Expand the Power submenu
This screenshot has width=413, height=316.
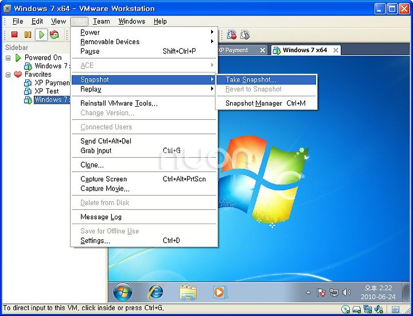point(144,32)
